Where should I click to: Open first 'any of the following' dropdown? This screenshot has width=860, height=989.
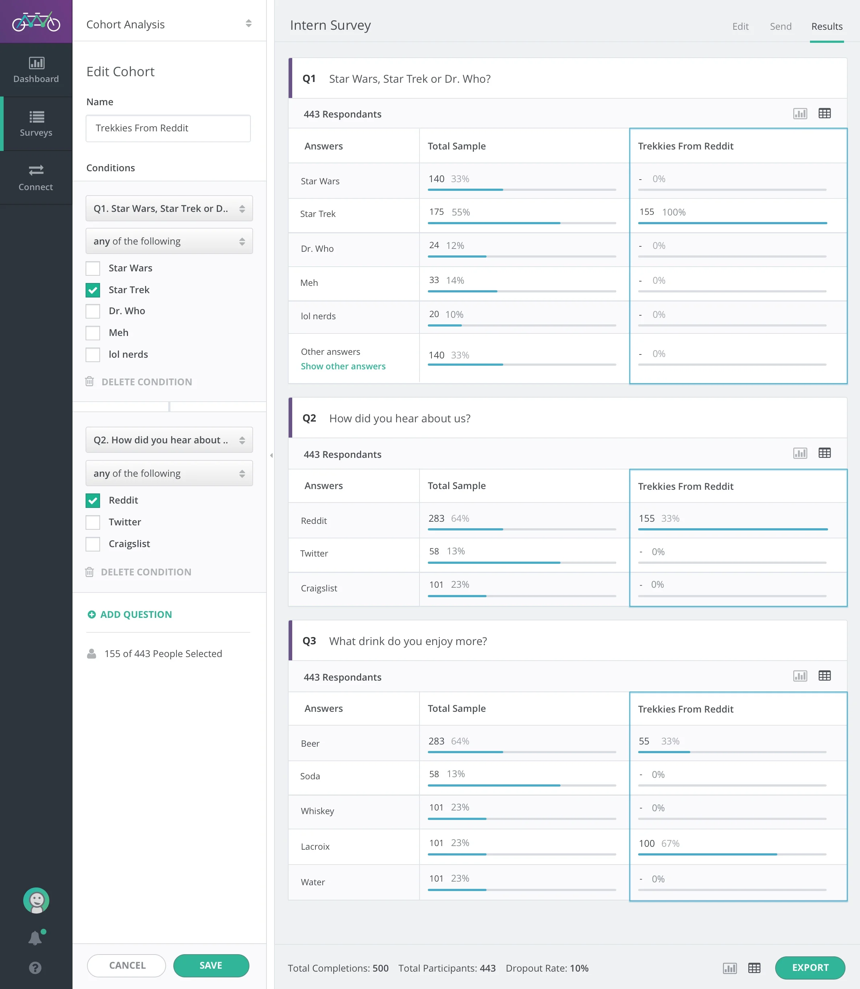[x=169, y=241]
